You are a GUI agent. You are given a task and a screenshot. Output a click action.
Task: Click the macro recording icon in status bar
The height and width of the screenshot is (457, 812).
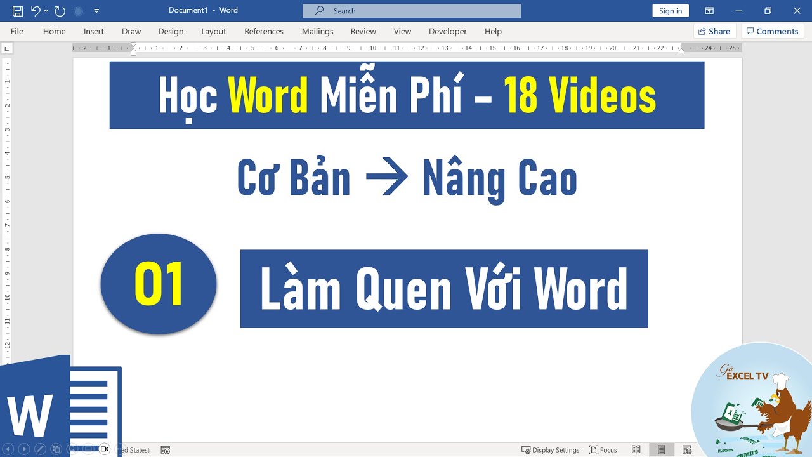(166, 450)
